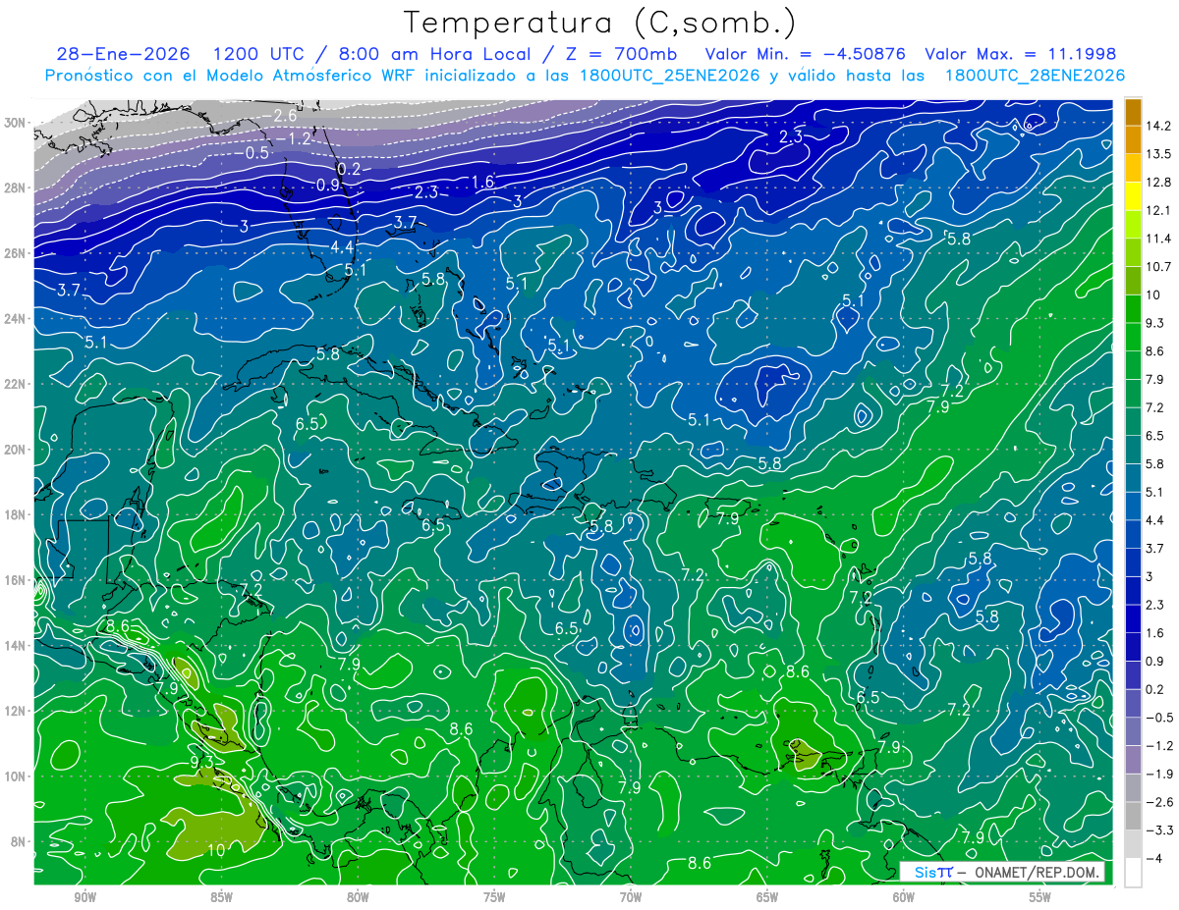Click the "85W" longitude axis label
The width and height of the screenshot is (1179, 910).
221,897
